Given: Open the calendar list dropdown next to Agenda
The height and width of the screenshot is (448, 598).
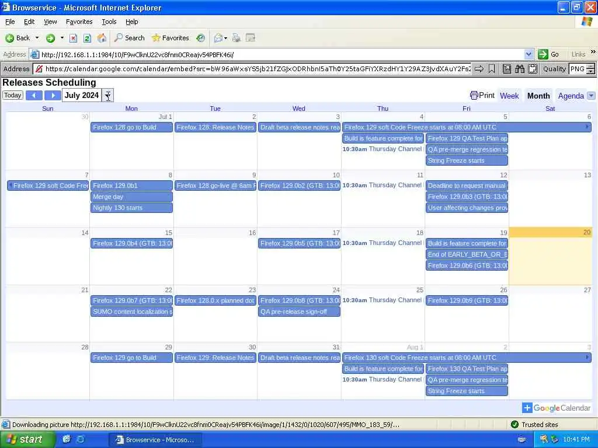Looking at the screenshot, I should pyautogui.click(x=591, y=96).
